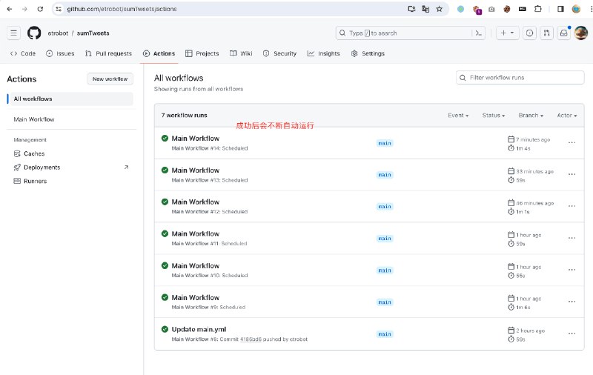Screen dimensions: 593x375
Task: Focus the Filter workflow runs field
Action: pos(520,78)
